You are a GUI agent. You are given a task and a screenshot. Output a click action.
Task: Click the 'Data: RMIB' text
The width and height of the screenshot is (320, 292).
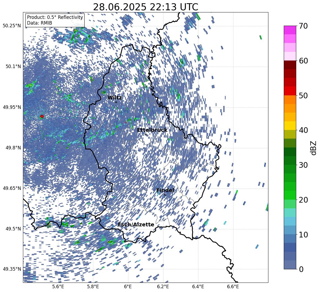[x=39, y=23]
